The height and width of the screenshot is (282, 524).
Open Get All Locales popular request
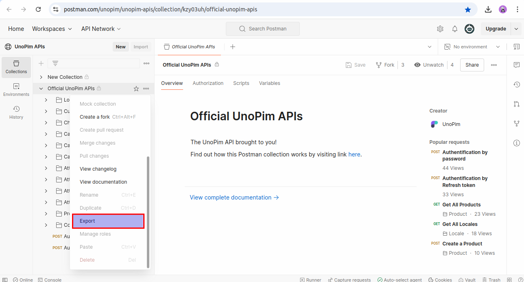(x=460, y=224)
